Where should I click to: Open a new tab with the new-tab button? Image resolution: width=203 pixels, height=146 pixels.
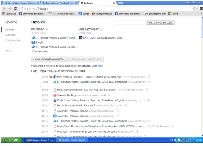click(x=121, y=3)
